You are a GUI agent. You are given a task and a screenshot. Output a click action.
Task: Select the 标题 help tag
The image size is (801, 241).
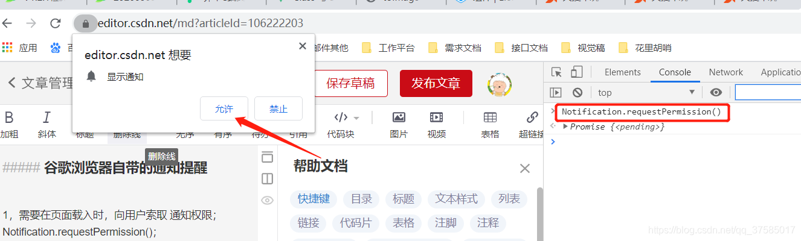pyautogui.click(x=404, y=199)
